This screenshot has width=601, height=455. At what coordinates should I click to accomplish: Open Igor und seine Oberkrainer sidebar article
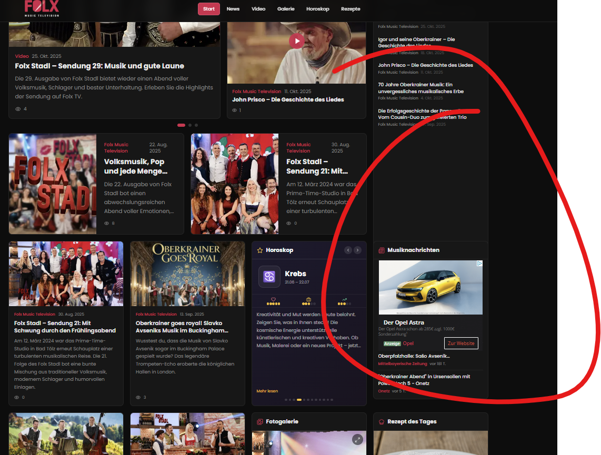click(416, 42)
